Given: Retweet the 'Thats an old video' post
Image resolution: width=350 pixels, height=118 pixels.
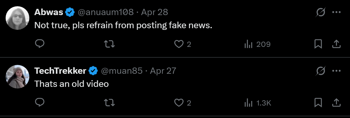Looking at the screenshot, I should pos(110,103).
